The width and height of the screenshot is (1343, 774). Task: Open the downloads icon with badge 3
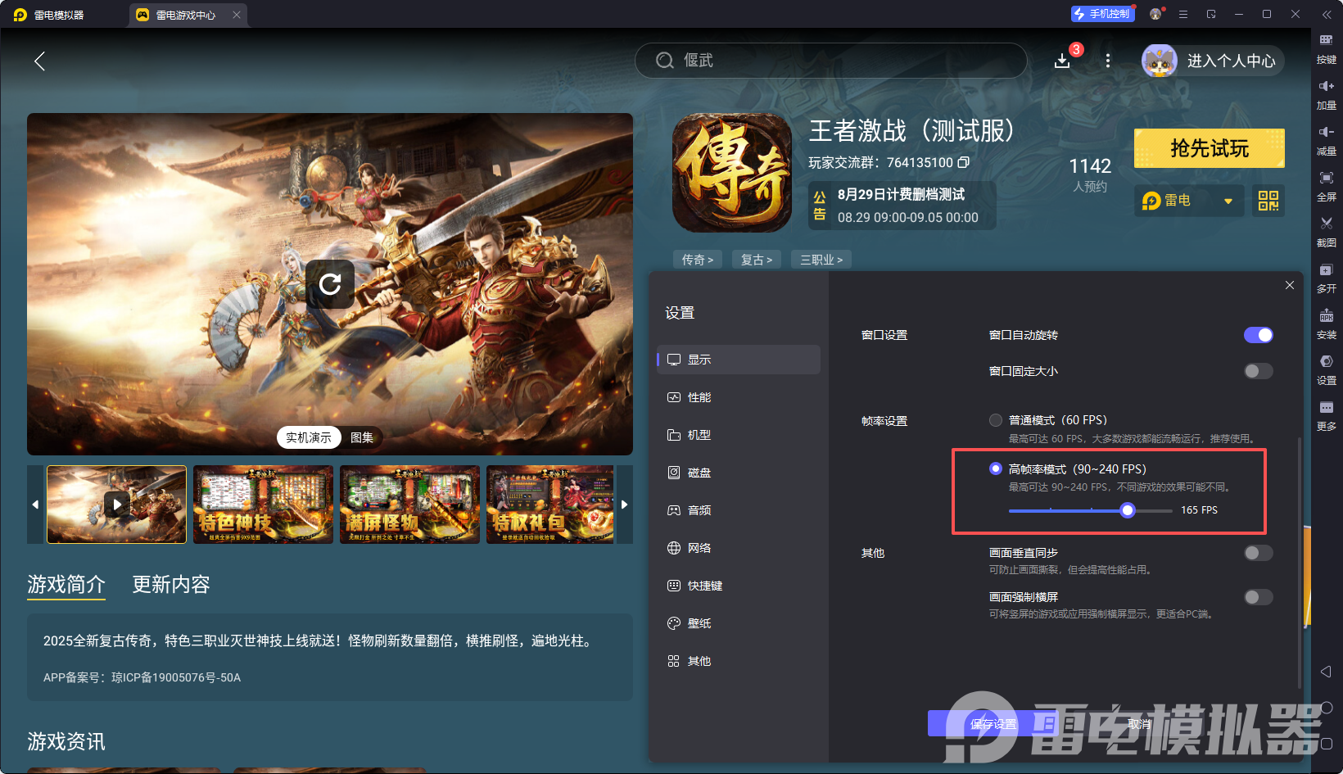point(1063,61)
